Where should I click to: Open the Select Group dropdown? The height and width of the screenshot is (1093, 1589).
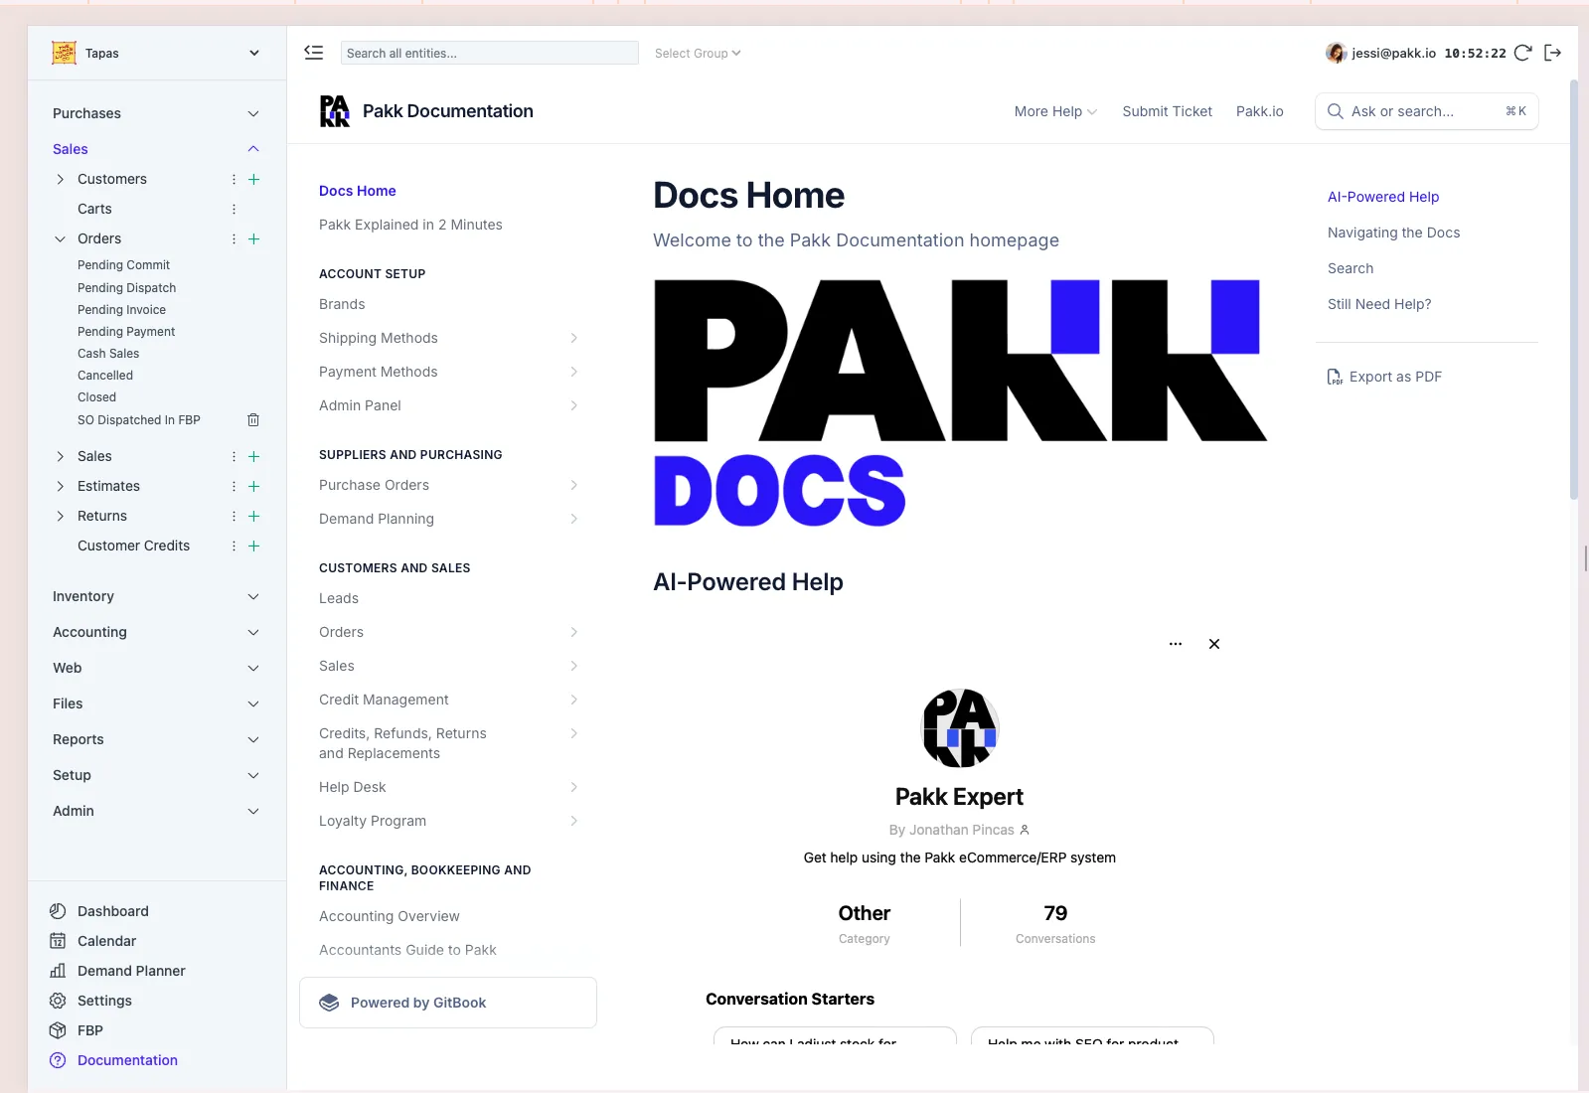698,54
